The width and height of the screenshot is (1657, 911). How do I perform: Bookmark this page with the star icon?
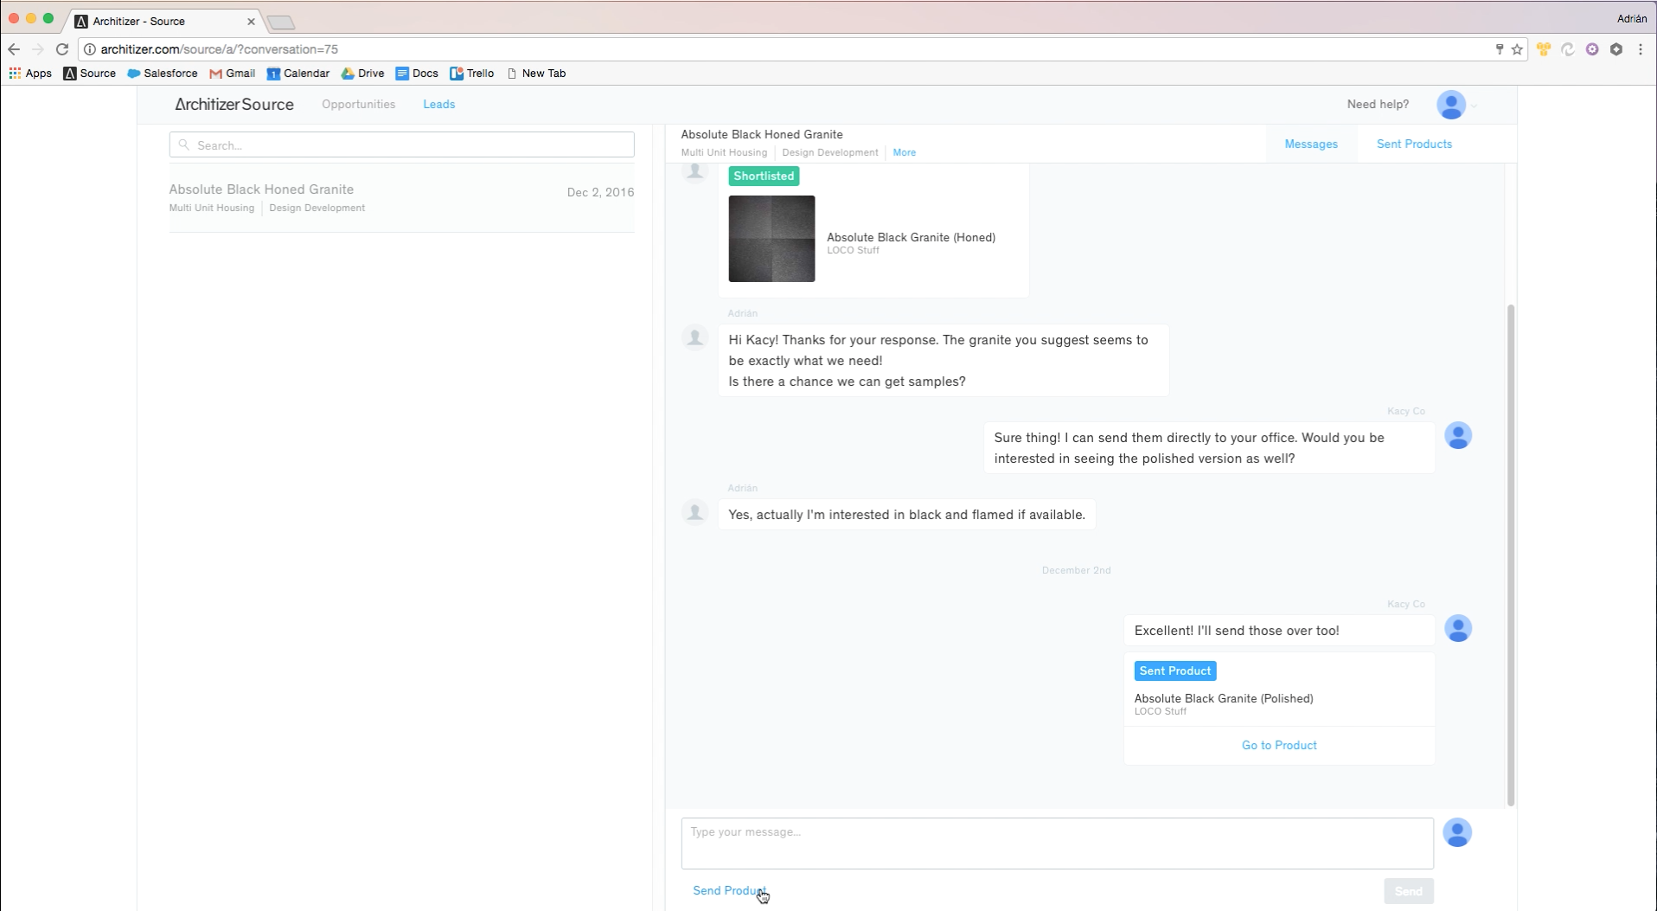(x=1517, y=49)
